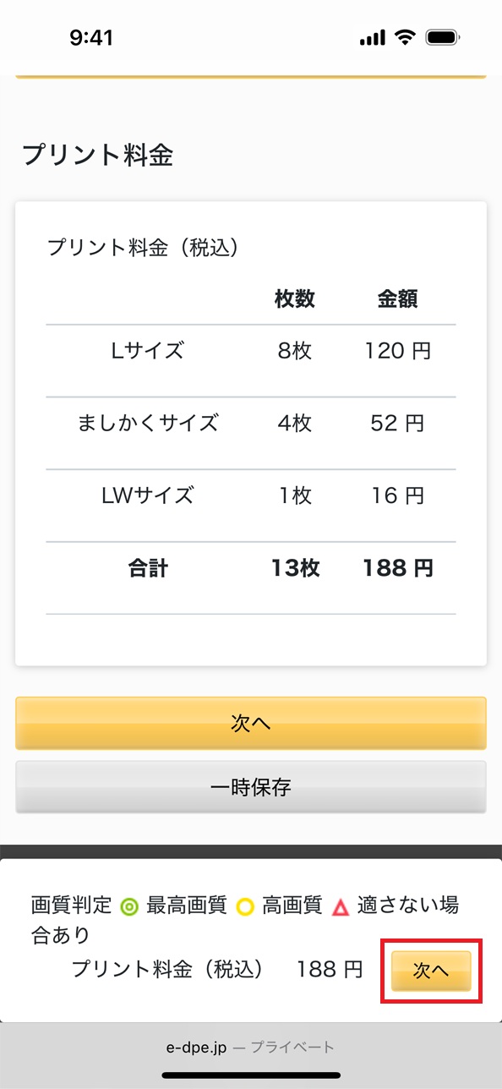Tap the large yellow 次へ button
The height and width of the screenshot is (1089, 502).
[251, 723]
